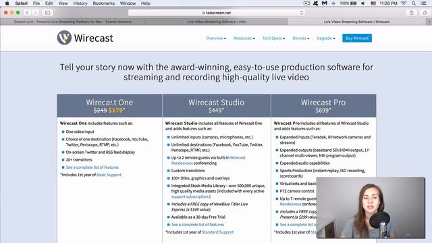Open the Help menu
Image resolution: width=432 pixels, height=243 pixels.
pos(146,3)
